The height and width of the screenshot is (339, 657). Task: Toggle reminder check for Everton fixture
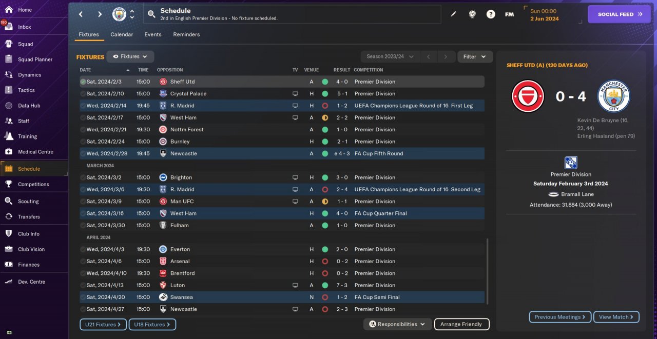coord(83,249)
